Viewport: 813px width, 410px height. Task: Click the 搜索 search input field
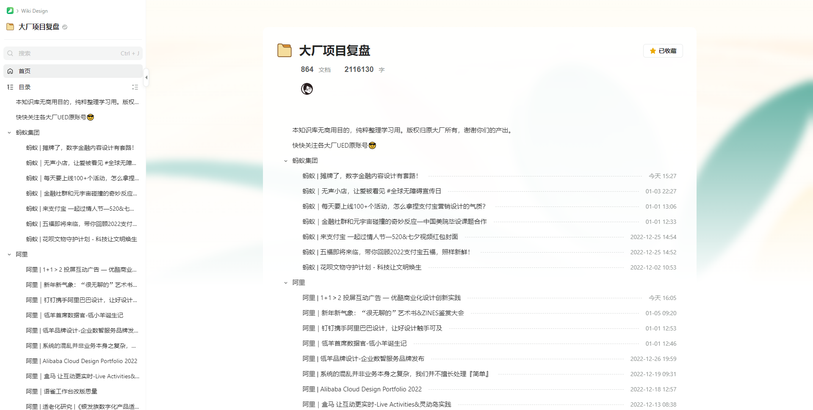point(68,53)
